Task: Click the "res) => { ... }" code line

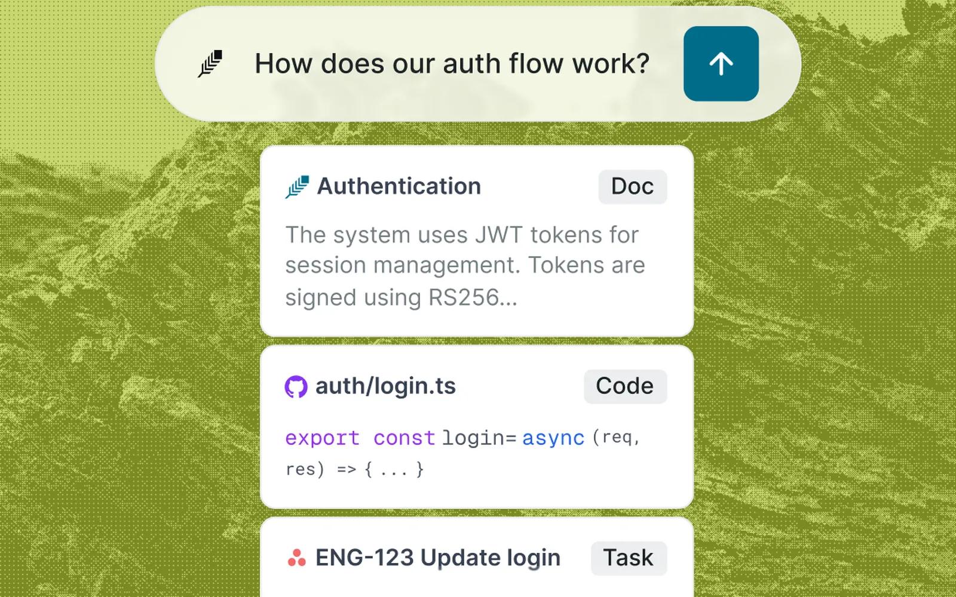Action: 355,469
